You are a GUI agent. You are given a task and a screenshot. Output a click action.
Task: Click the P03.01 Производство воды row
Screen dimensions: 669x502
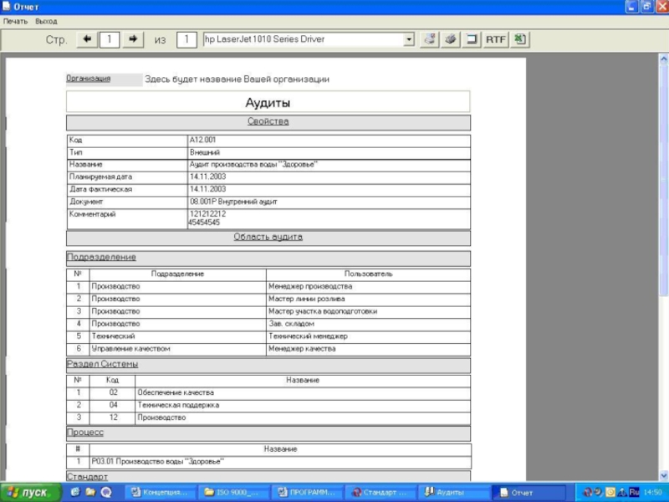268,462
